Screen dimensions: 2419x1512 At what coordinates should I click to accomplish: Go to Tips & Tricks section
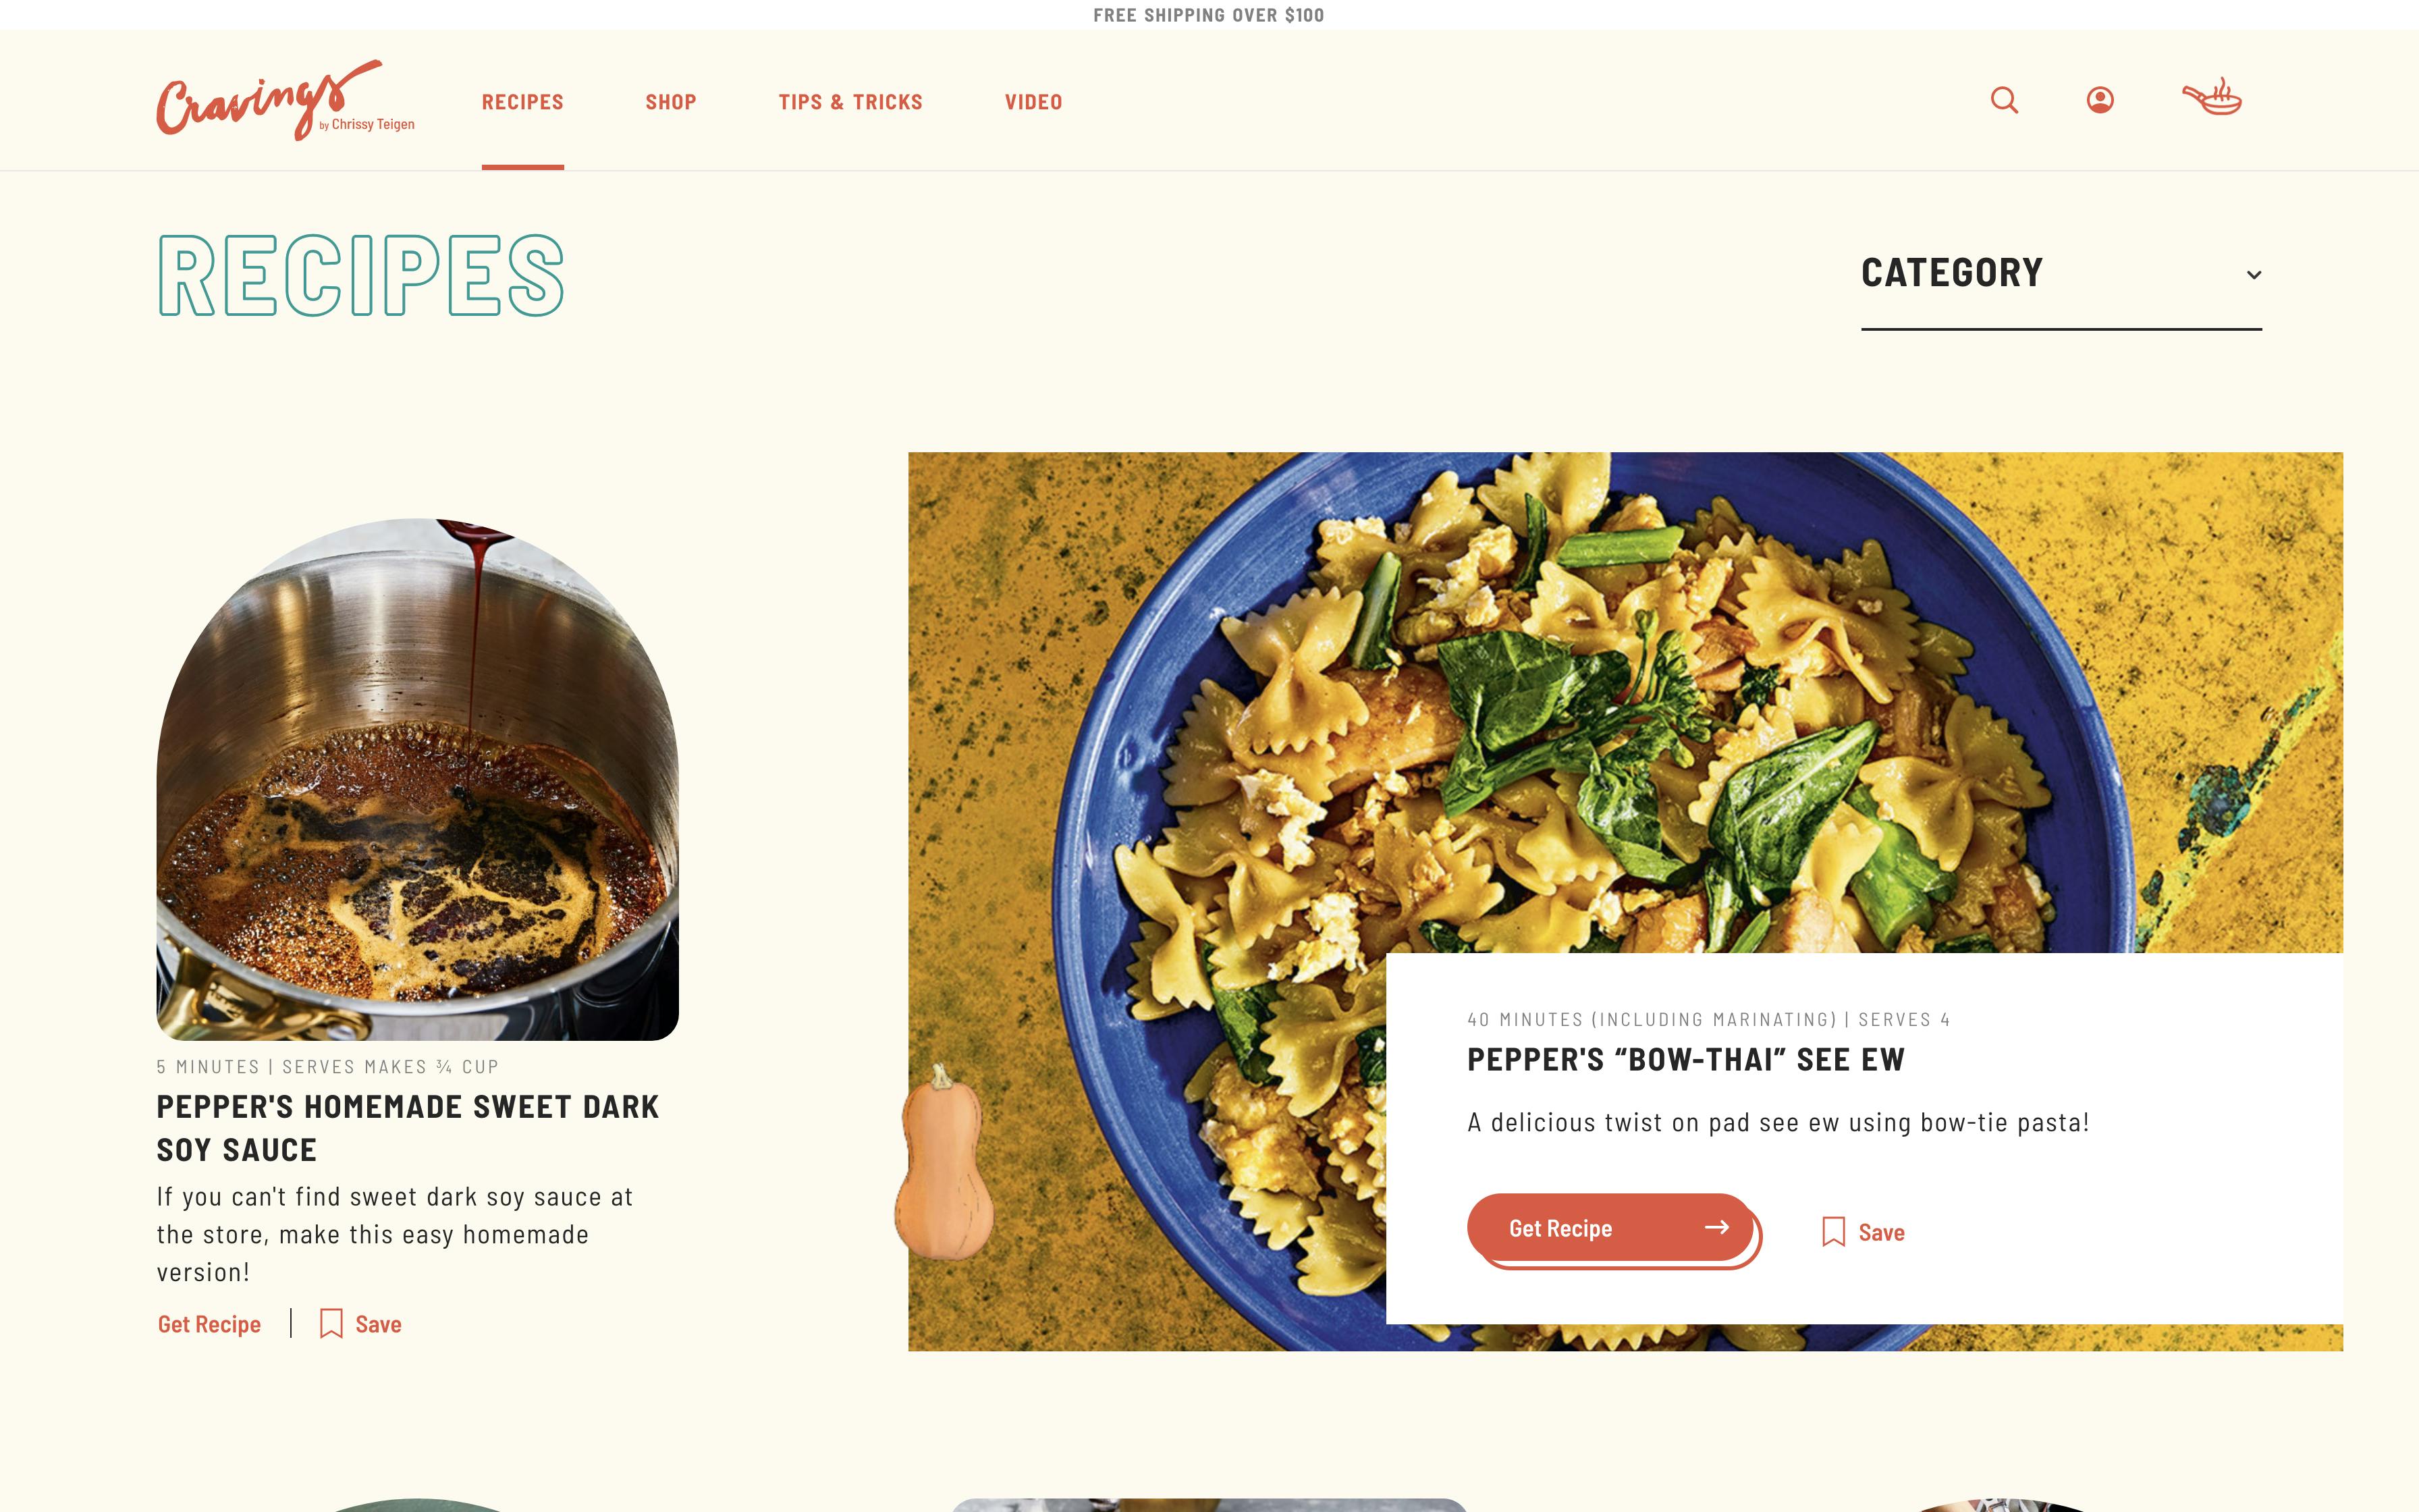click(850, 102)
